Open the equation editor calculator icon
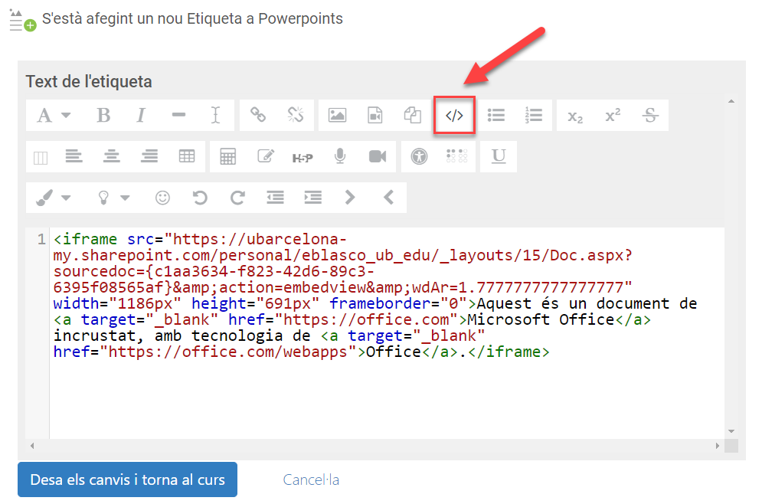Image resolution: width=762 pixels, height=504 pixels. click(x=227, y=157)
